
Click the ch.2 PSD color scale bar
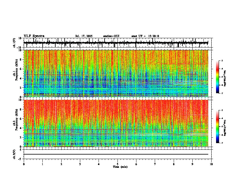click(x=218, y=127)
